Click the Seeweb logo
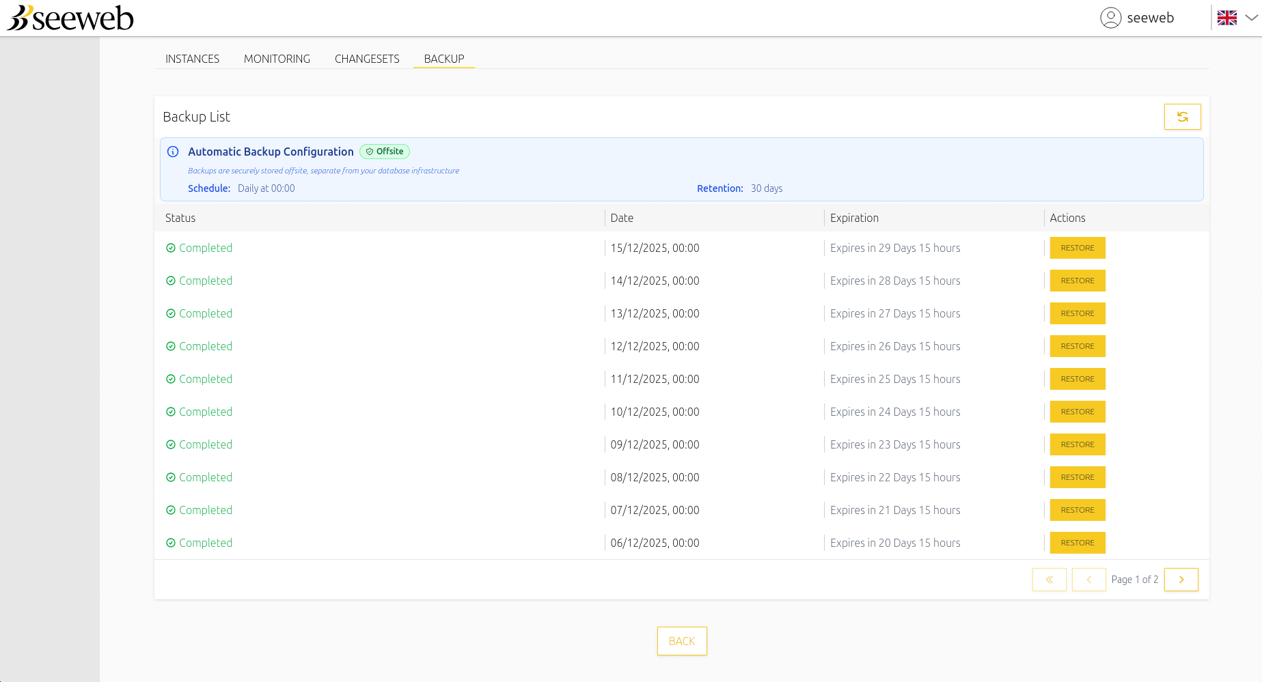Screen dimensions: 1262x682 [71, 18]
